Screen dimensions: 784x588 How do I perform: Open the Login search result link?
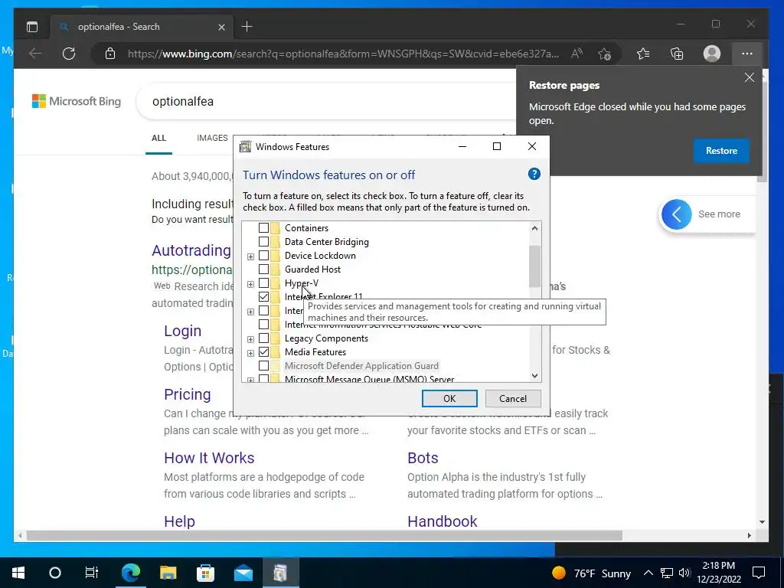point(182,331)
